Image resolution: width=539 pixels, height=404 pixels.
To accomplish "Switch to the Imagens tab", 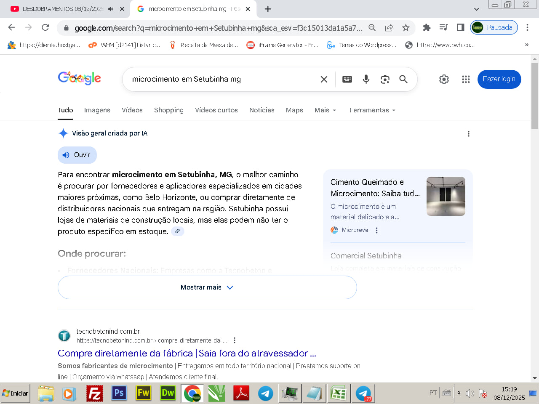I will click(x=97, y=110).
